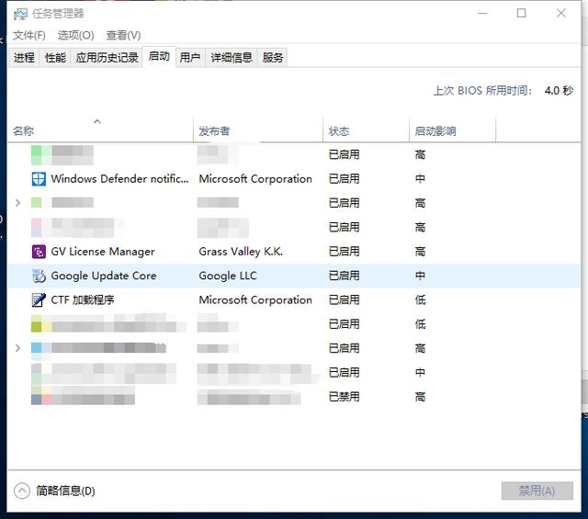Click the Task Manager title bar icon
This screenshot has height=519, width=588.
coord(19,13)
